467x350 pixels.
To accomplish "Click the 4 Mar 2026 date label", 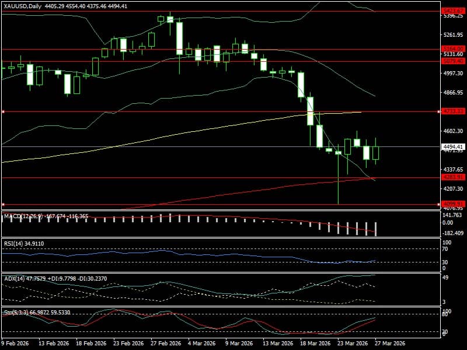I will tap(201, 343).
